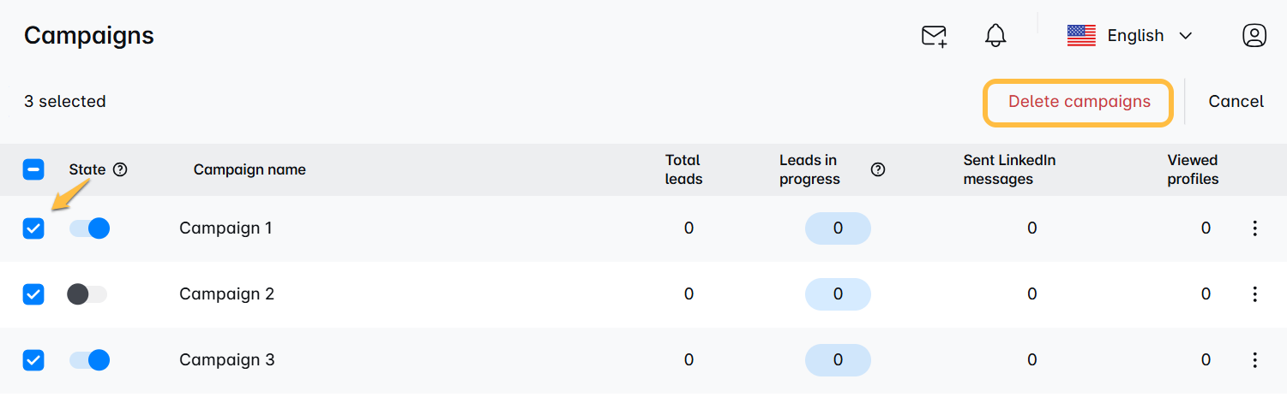Image resolution: width=1287 pixels, height=403 pixels.
Task: Open the notifications bell
Action: (x=995, y=36)
